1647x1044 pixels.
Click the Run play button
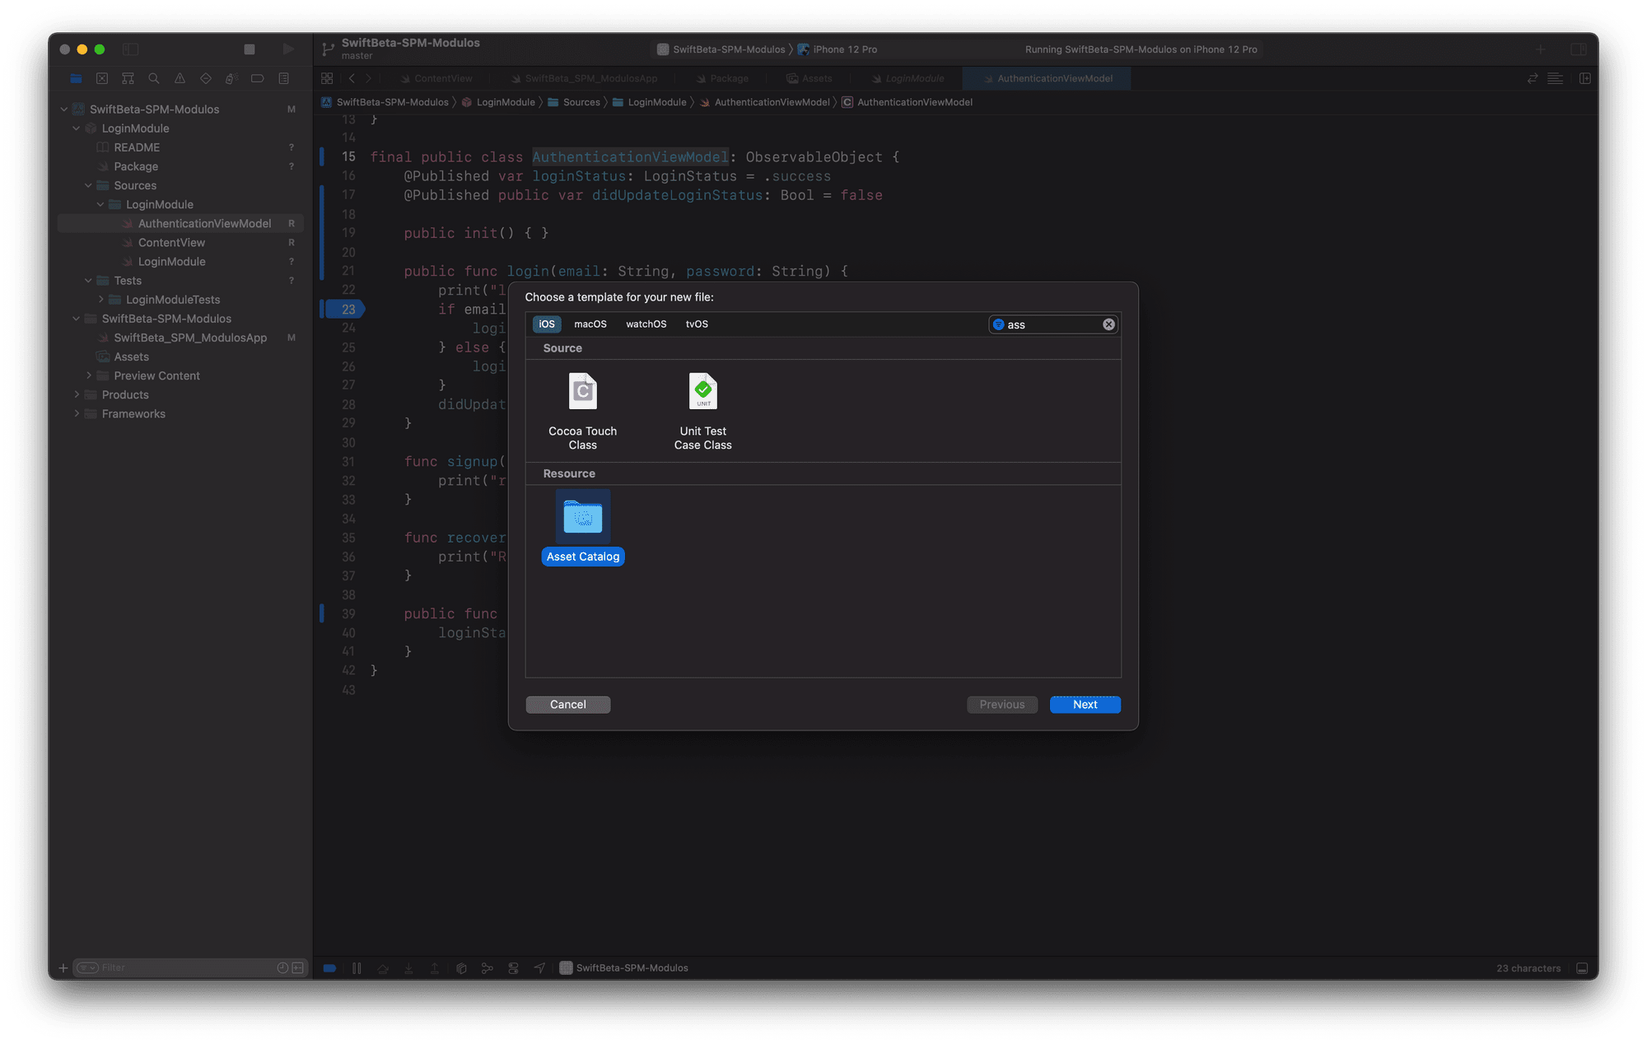288,49
